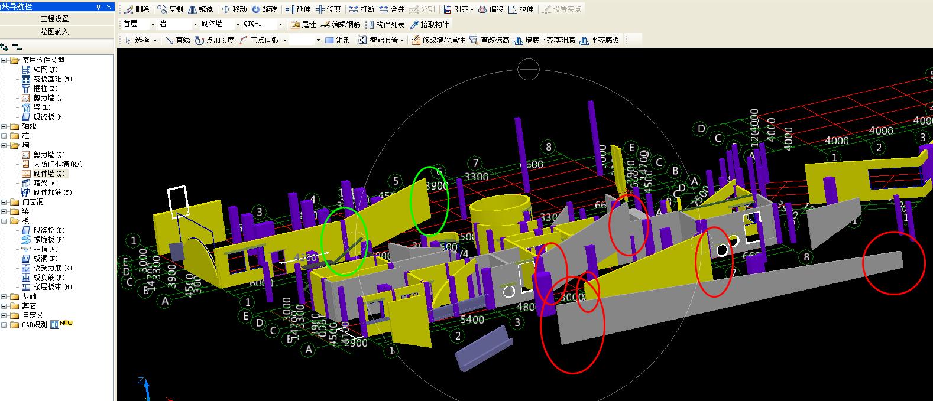Click 编辑钢筋 edit rebar
The width and height of the screenshot is (933, 401).
point(341,25)
